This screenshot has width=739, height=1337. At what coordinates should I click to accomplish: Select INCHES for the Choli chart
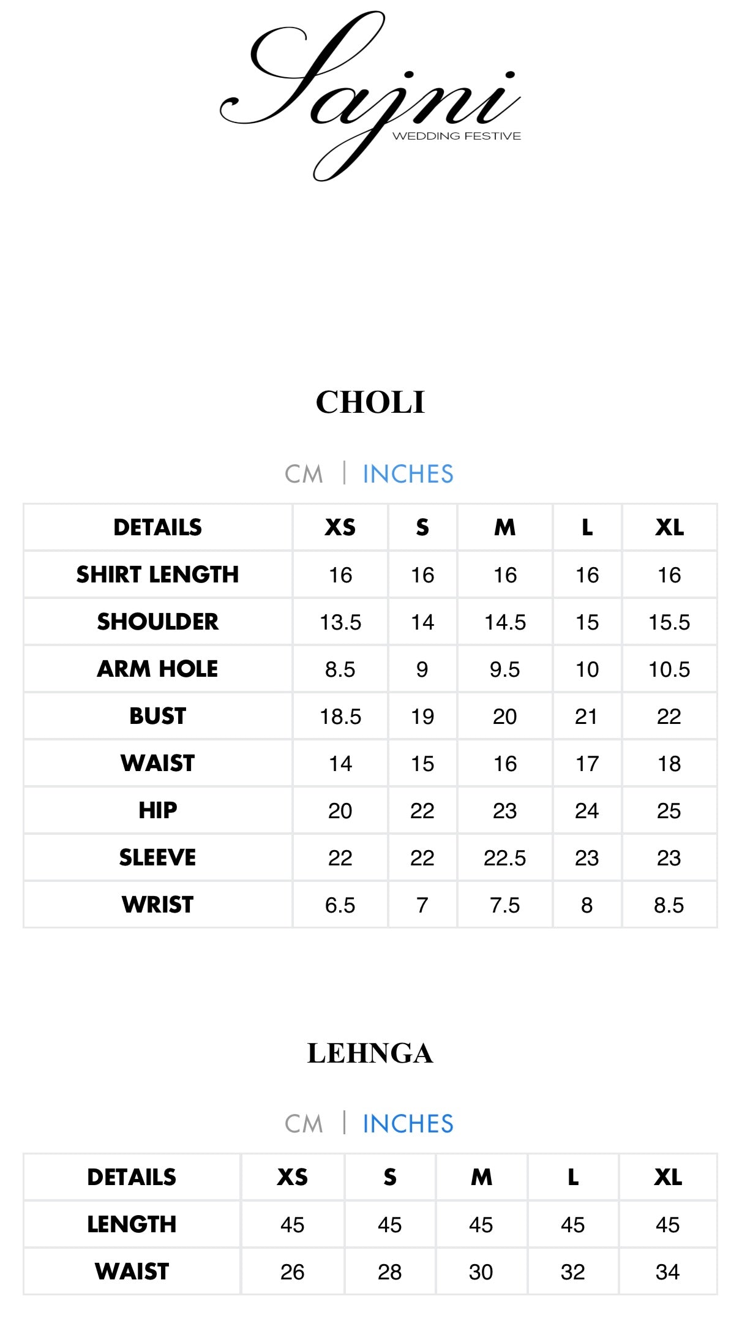click(x=408, y=474)
